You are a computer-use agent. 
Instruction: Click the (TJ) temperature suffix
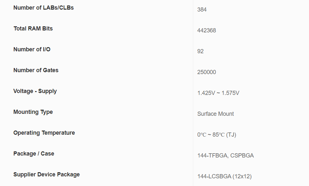coord(231,135)
